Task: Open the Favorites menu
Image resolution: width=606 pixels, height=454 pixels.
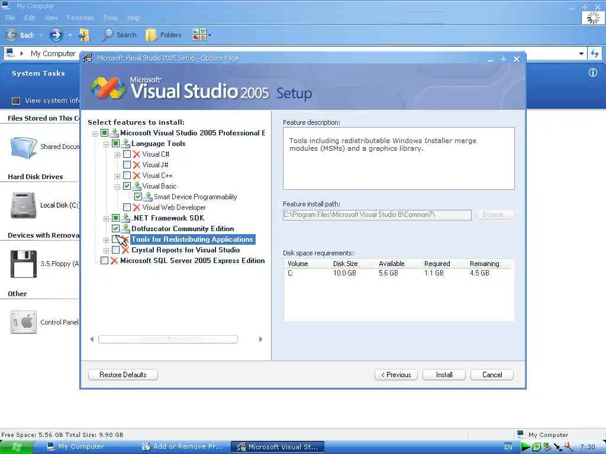Action: click(x=80, y=18)
